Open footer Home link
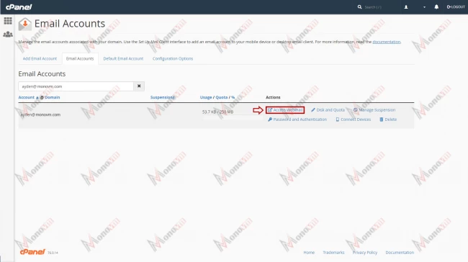 [309, 253]
